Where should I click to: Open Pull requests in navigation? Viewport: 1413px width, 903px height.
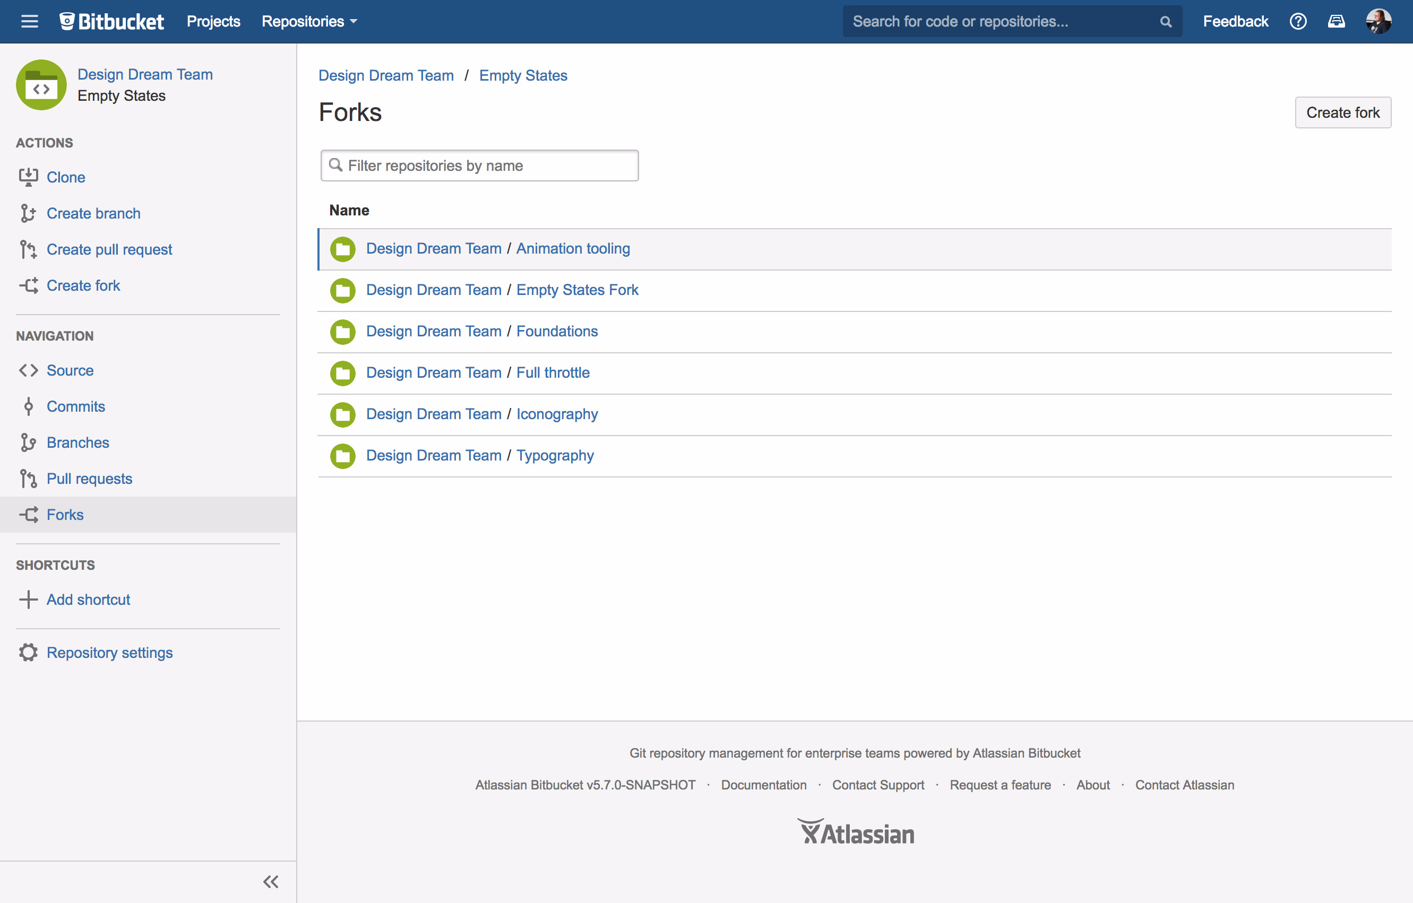tap(89, 479)
